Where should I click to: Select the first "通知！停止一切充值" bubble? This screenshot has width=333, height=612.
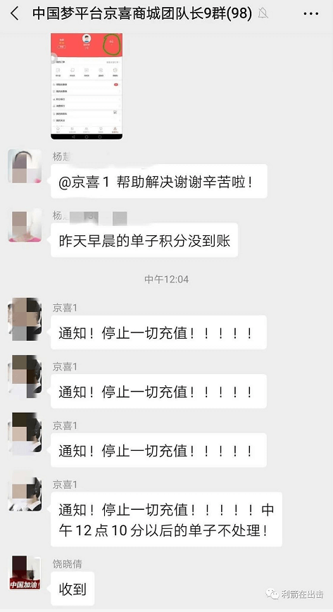(x=158, y=332)
